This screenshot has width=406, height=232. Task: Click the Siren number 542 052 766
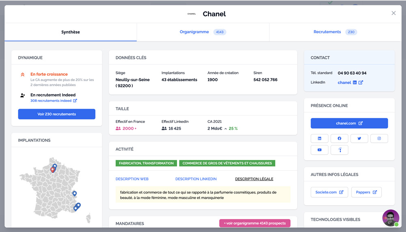click(x=266, y=79)
